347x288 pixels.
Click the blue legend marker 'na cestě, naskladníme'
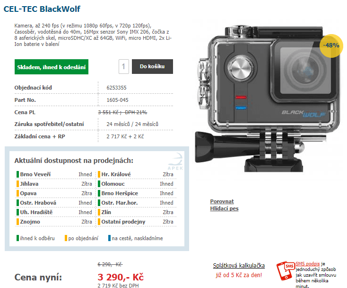click(109, 238)
